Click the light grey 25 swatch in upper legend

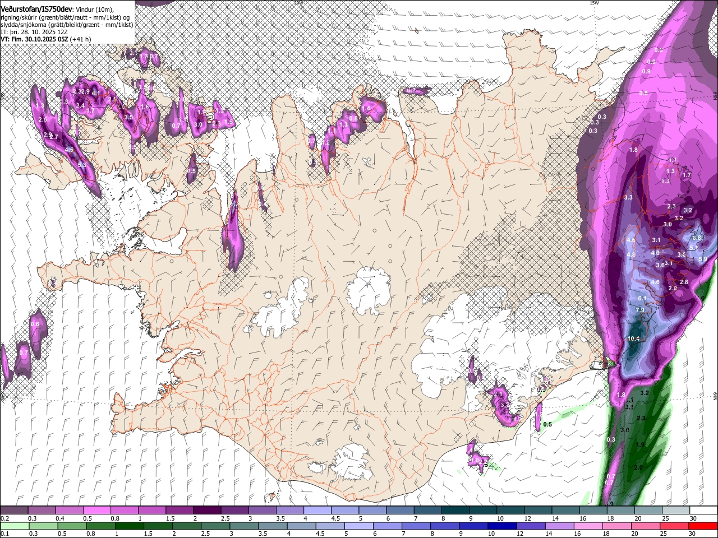pos(676,511)
